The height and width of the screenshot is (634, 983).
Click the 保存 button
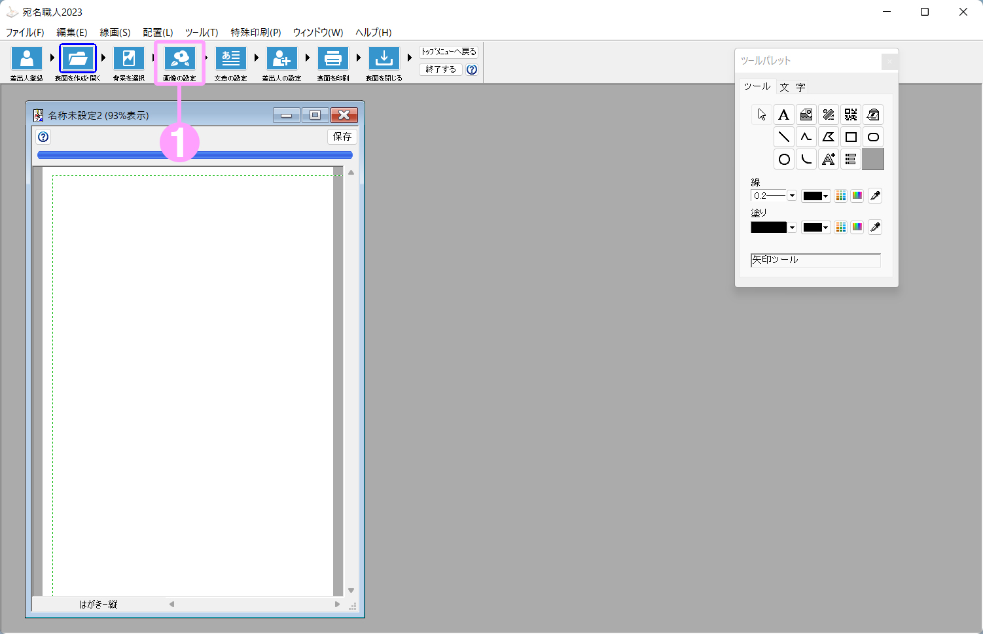point(342,137)
